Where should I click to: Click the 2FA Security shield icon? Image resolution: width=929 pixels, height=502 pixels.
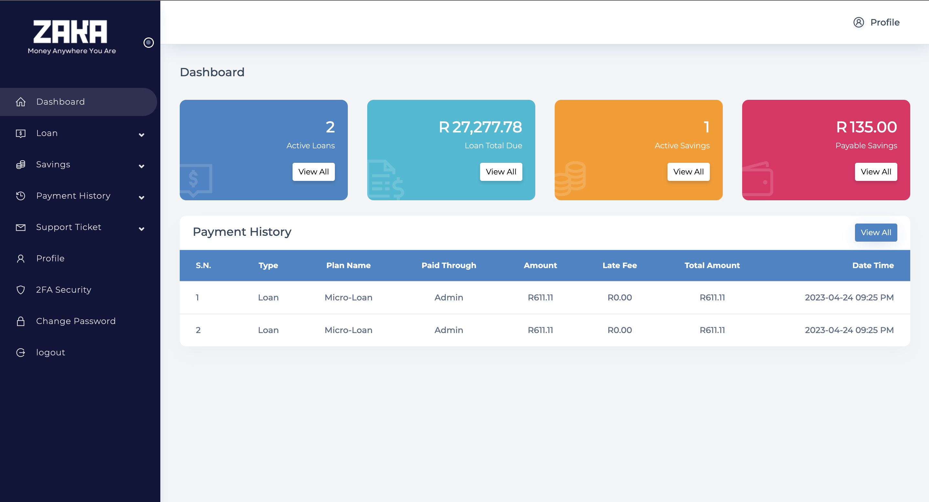[x=21, y=290]
